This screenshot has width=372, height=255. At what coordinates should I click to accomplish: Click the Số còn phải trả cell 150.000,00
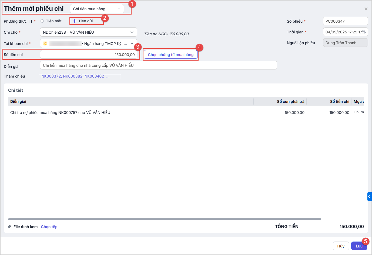click(294, 113)
